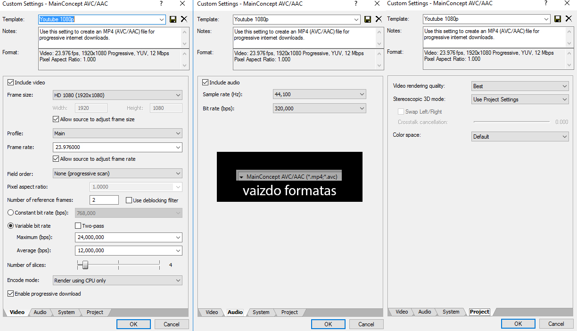Switch to System tab in the left dialog
This screenshot has height=331, width=577.
tap(66, 312)
